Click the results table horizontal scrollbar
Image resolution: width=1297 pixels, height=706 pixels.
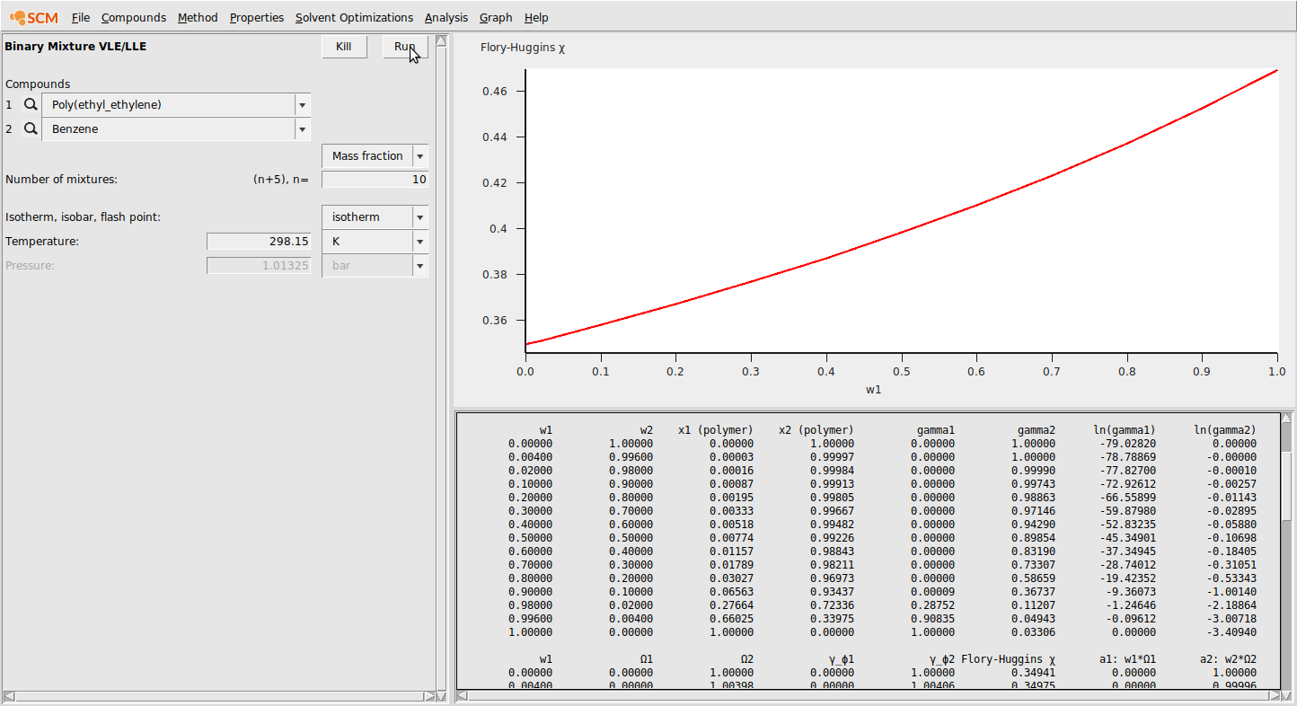(868, 696)
